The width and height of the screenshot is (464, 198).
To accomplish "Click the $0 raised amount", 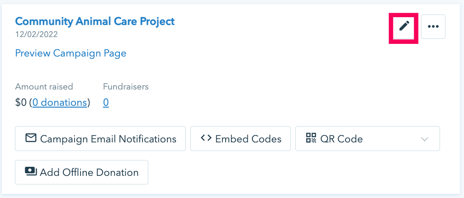I will click(x=21, y=103).
